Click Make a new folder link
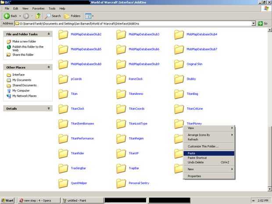 (x=24, y=42)
